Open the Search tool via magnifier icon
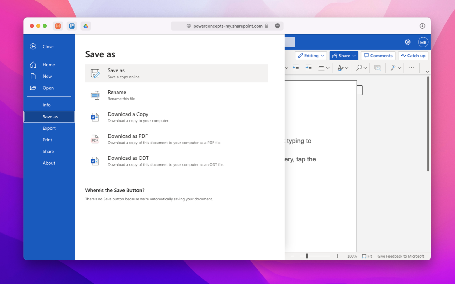Screen dimensions: 455x284 tap(359, 68)
